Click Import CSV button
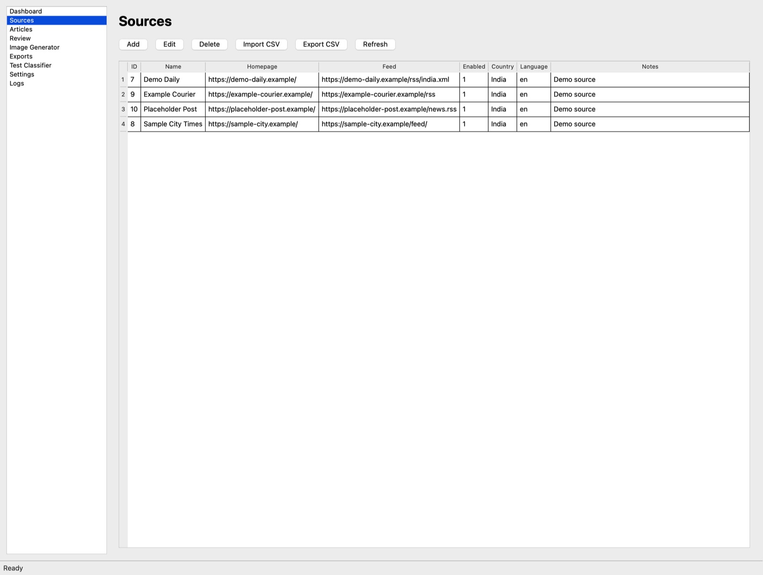This screenshot has height=575, width=763. (x=261, y=44)
